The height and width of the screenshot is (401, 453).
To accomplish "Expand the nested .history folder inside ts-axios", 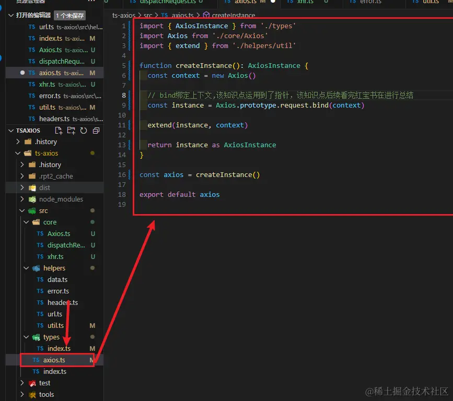I will (22, 164).
